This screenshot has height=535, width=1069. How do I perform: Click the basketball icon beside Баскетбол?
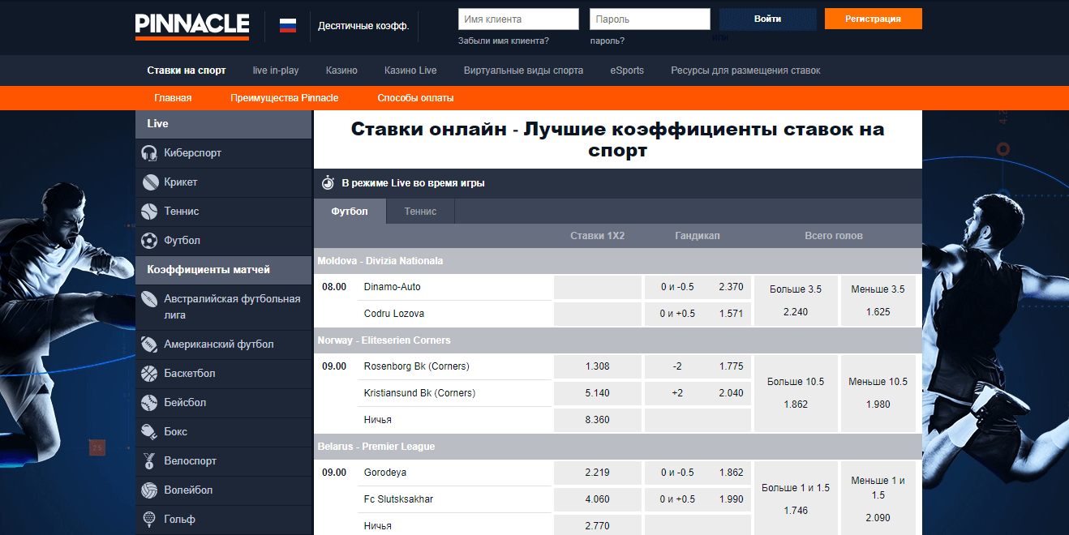click(149, 374)
